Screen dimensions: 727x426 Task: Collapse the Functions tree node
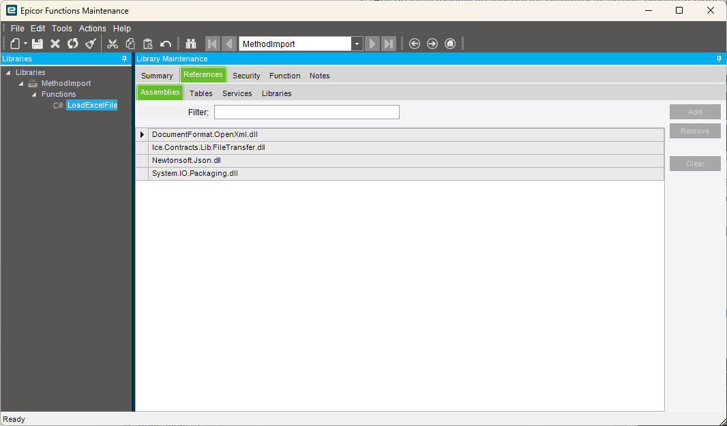(x=34, y=95)
